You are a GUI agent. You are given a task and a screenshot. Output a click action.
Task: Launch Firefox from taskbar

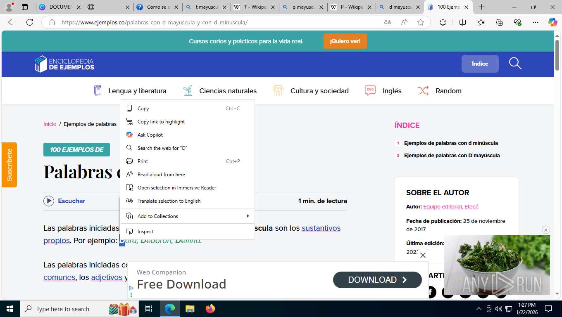tap(210, 309)
